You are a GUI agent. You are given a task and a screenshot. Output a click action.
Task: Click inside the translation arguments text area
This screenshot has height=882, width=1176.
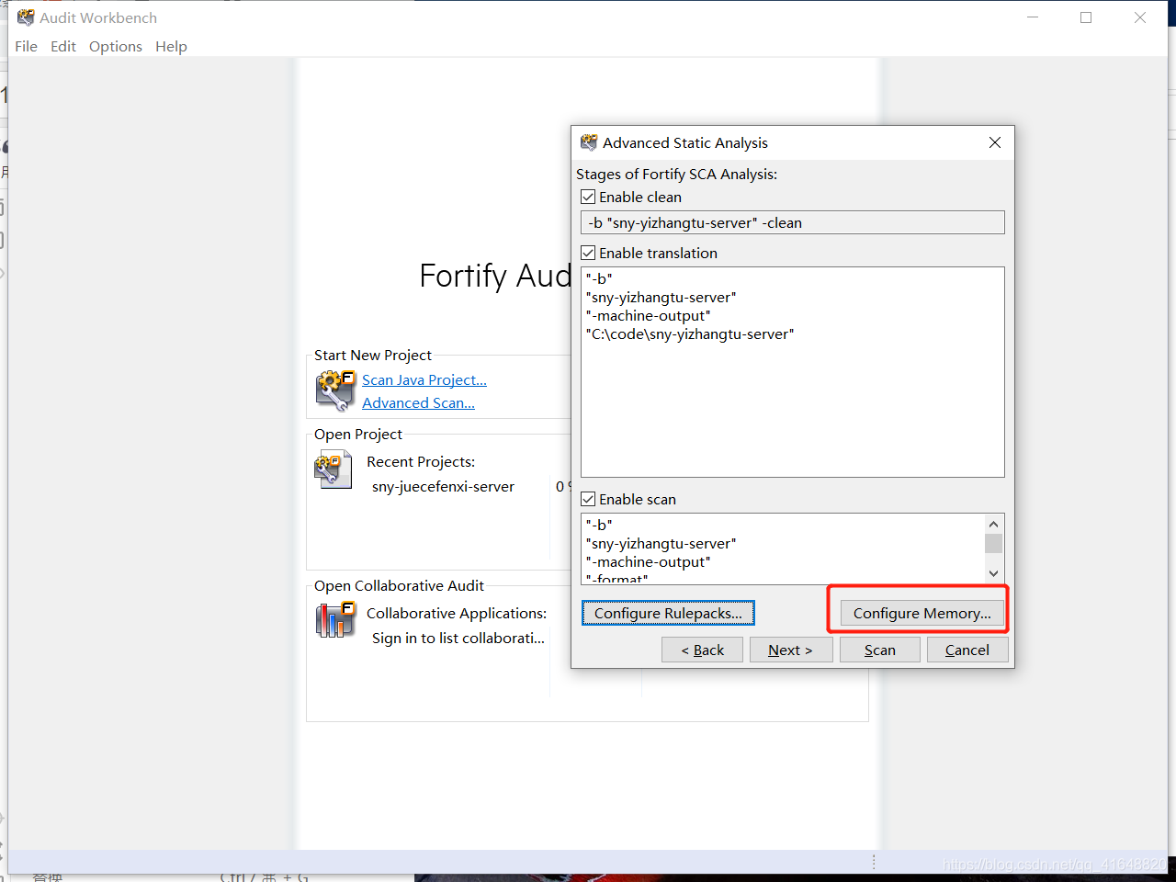pyautogui.click(x=793, y=372)
